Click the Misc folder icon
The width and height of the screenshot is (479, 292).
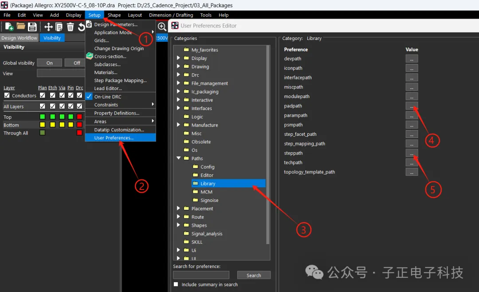(x=186, y=133)
